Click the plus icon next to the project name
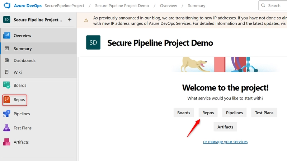 point(70,20)
